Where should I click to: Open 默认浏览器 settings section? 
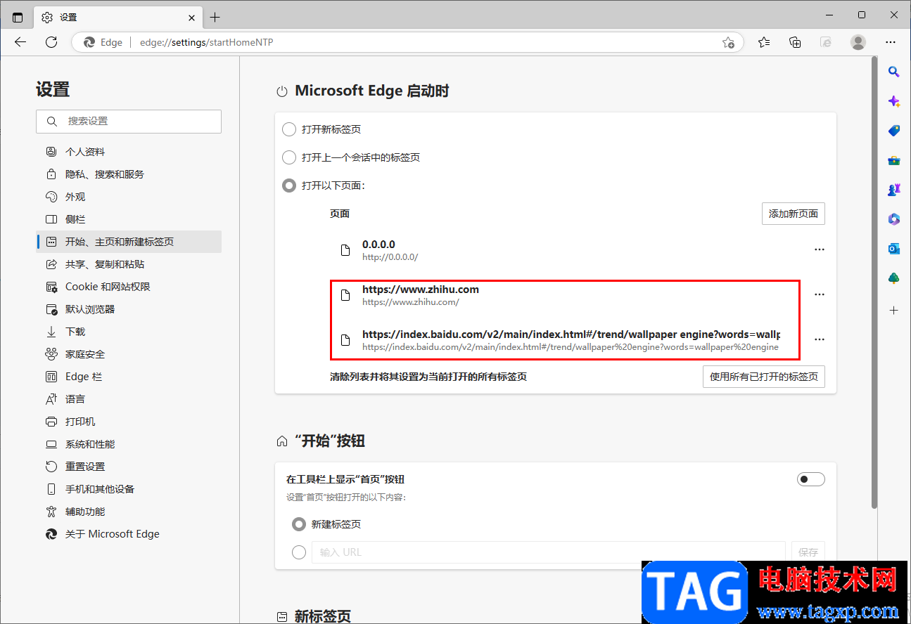tap(129, 309)
